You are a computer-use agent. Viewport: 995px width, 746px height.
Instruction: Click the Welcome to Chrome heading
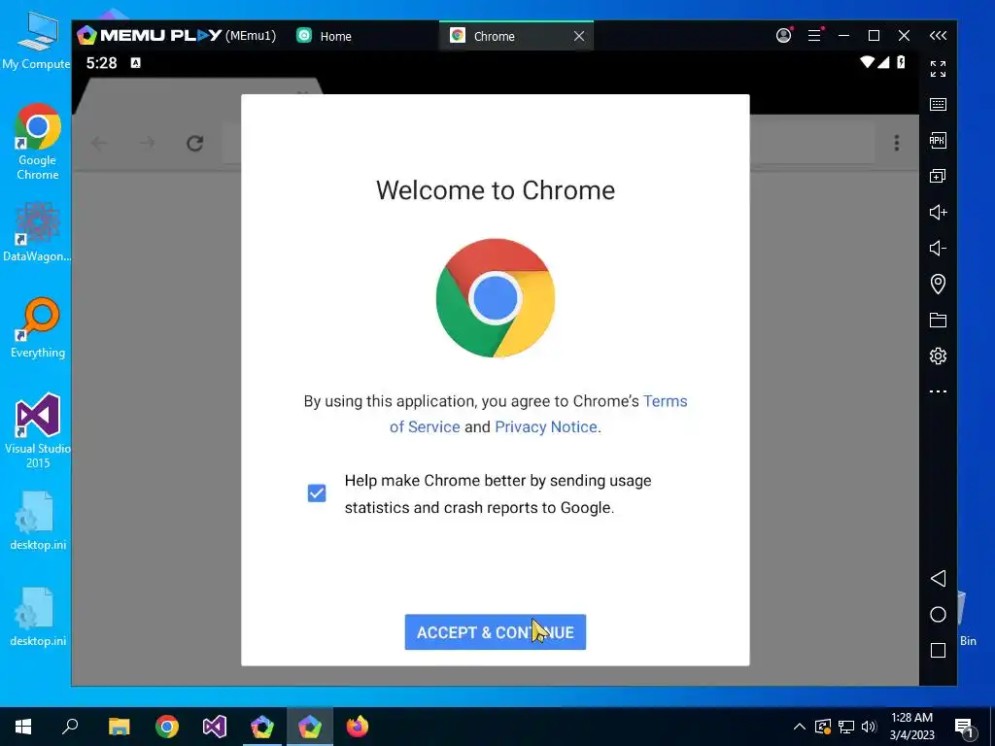495,190
